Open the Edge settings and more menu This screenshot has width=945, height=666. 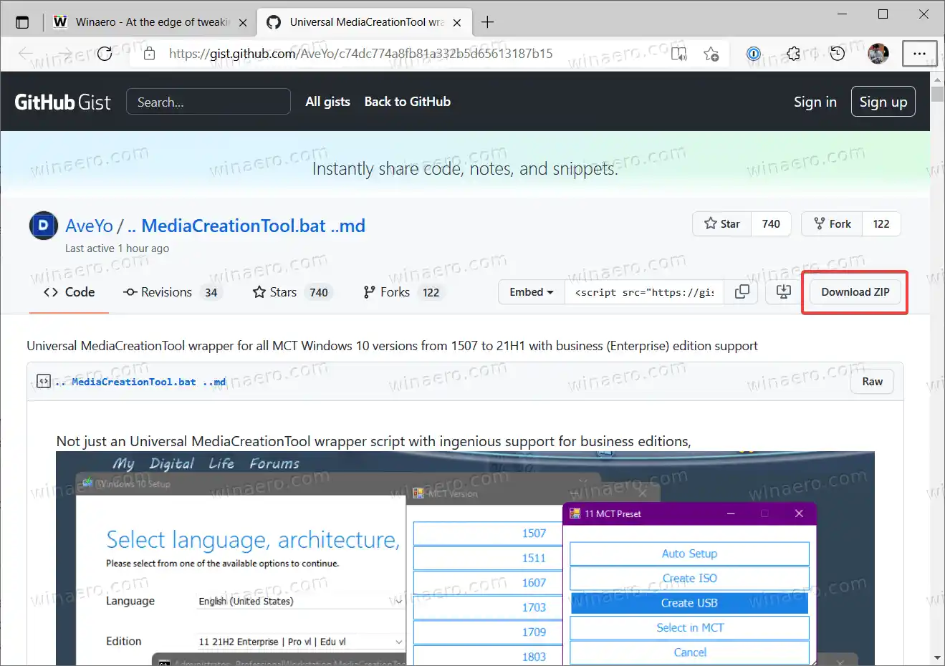click(919, 54)
